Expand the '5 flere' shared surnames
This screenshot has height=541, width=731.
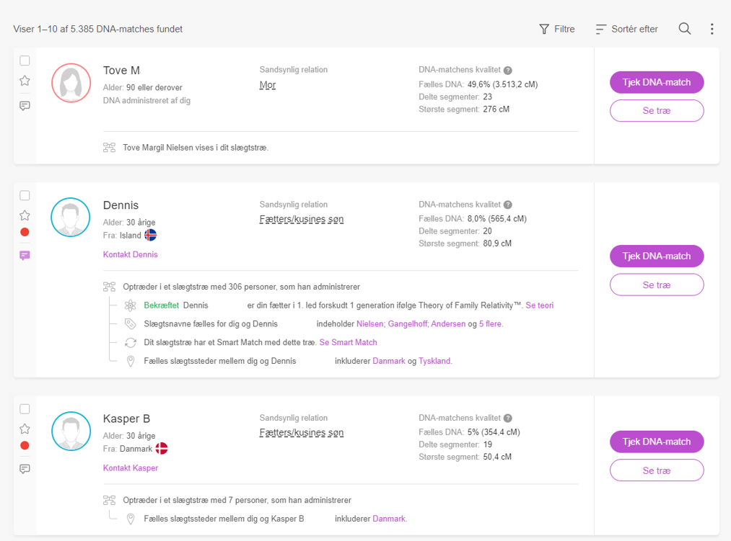click(491, 324)
